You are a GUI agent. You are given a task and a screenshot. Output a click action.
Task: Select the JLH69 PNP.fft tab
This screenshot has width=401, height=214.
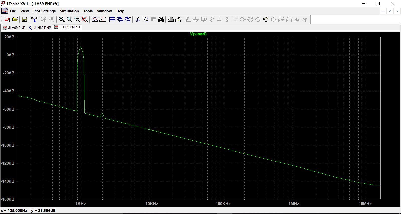[67, 27]
